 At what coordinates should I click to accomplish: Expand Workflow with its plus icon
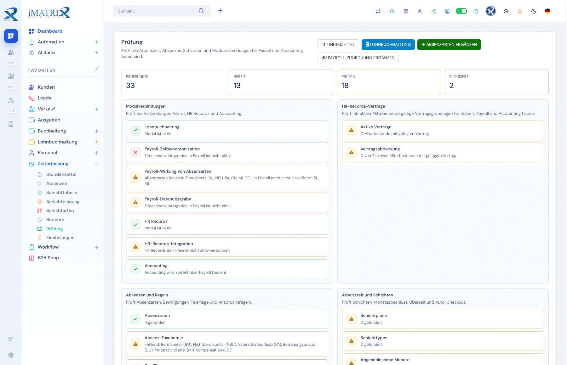tap(97, 247)
